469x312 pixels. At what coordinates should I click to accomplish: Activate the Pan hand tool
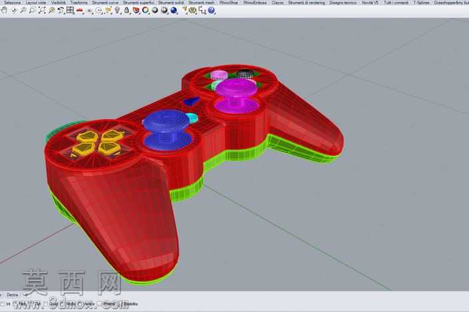(4, 11)
